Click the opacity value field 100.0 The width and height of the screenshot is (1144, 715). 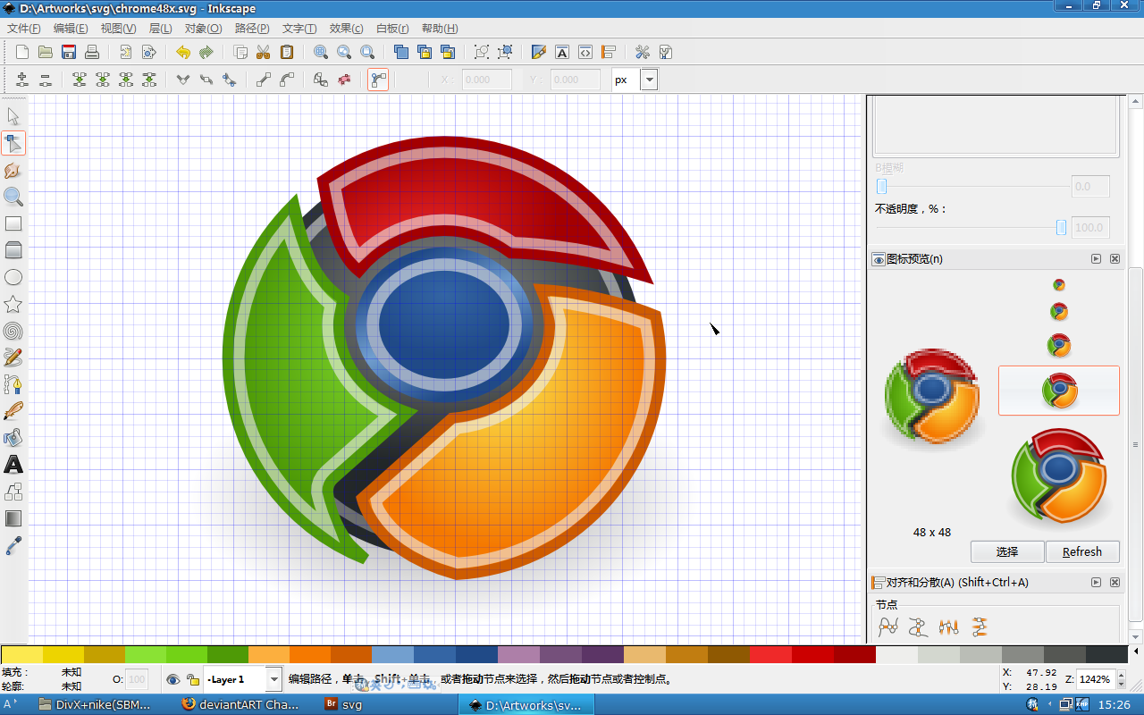pyautogui.click(x=1090, y=227)
